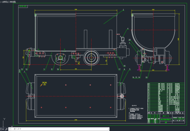This screenshot has width=190, height=131.
Task: Select part callout number 4
Action: click(128, 29)
